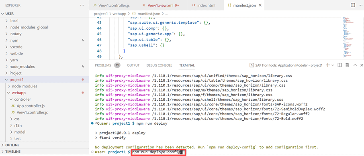Expand the test folder
The width and height of the screenshot is (364, 156).
click(x=44, y=139)
